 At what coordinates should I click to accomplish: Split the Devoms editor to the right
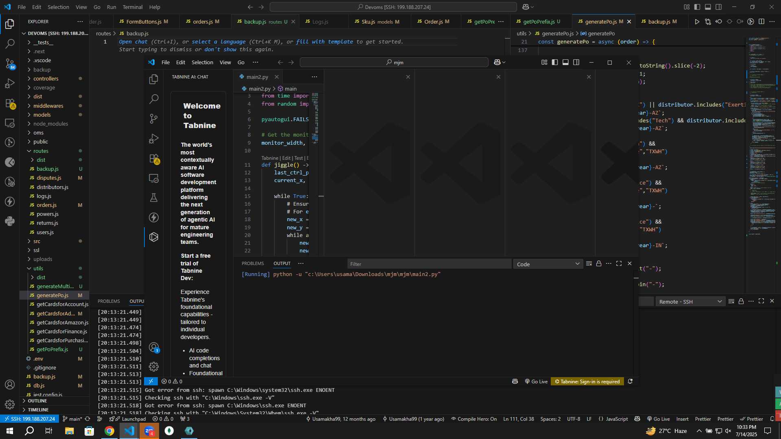(x=761, y=22)
